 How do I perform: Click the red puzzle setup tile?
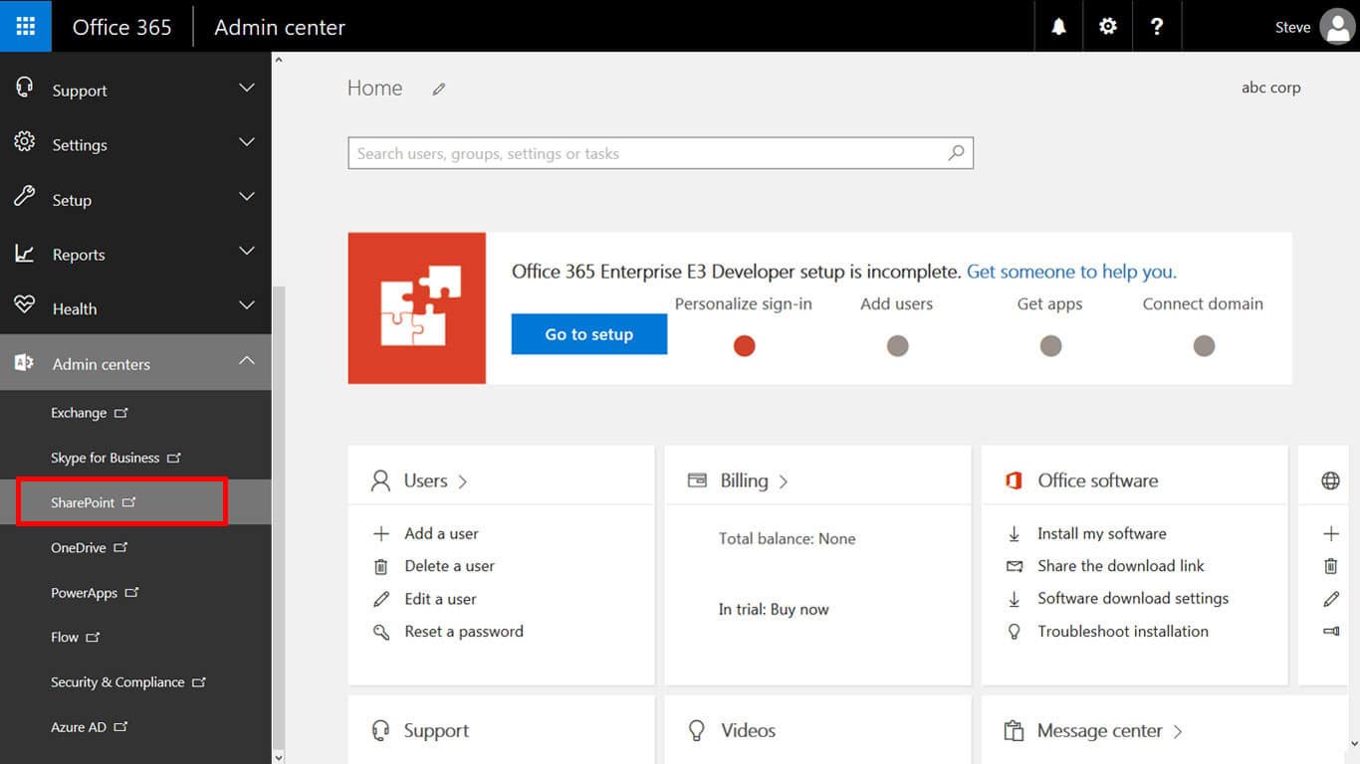coord(417,308)
